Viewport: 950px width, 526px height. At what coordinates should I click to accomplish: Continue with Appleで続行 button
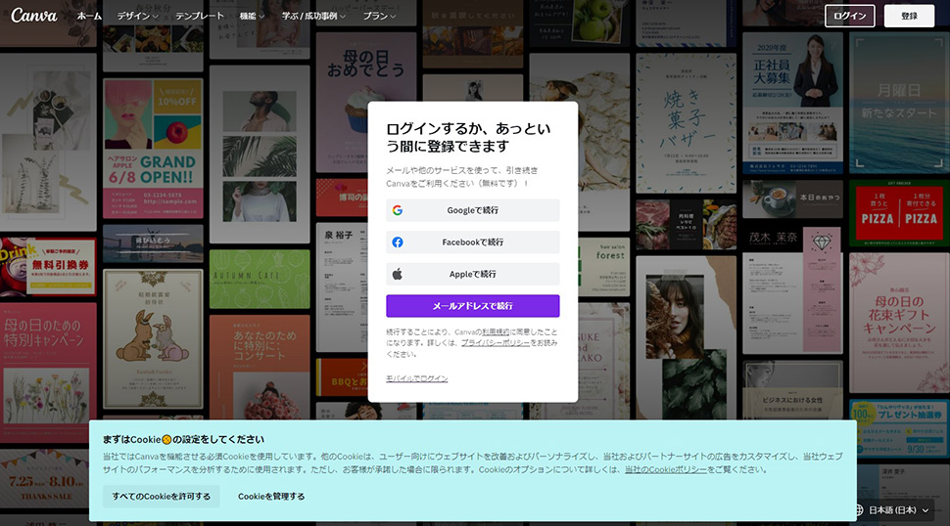pos(473,274)
